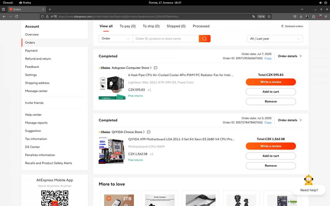The height and width of the screenshot is (206, 330).
Task: Click the translate page icon
Action: tap(254, 16)
